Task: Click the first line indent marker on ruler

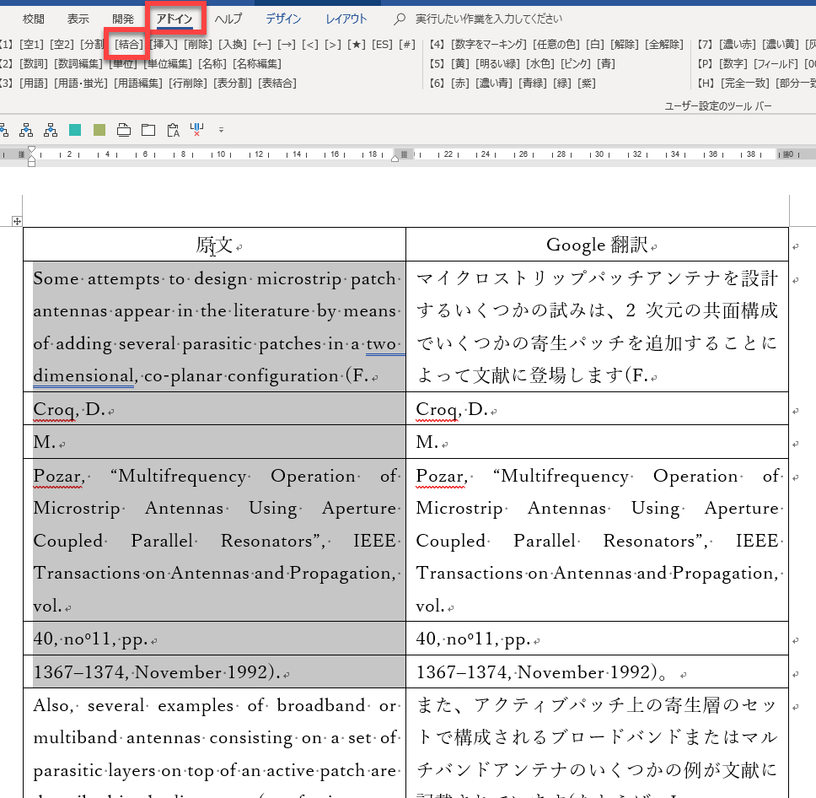Action: pyautogui.click(x=32, y=149)
